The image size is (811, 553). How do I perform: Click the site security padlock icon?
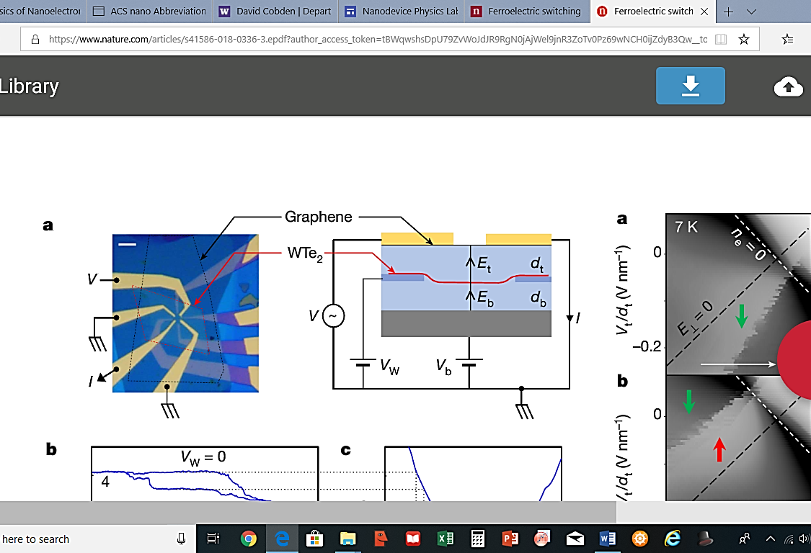click(x=35, y=40)
